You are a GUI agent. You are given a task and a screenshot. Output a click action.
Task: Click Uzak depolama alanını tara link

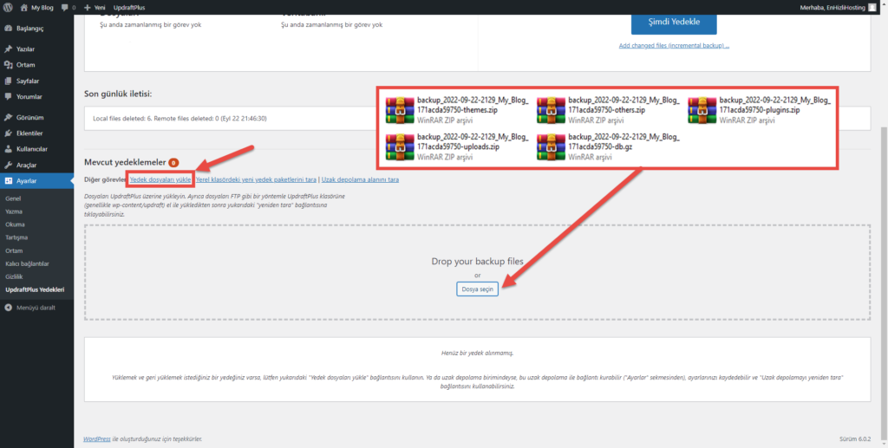point(360,179)
